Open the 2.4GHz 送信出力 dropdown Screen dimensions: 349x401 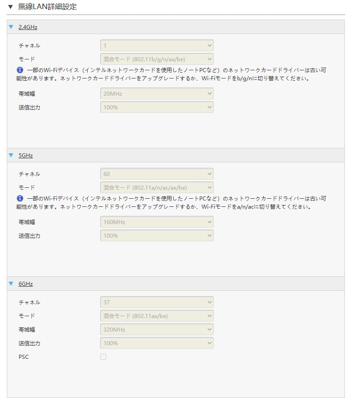pyautogui.click(x=157, y=108)
